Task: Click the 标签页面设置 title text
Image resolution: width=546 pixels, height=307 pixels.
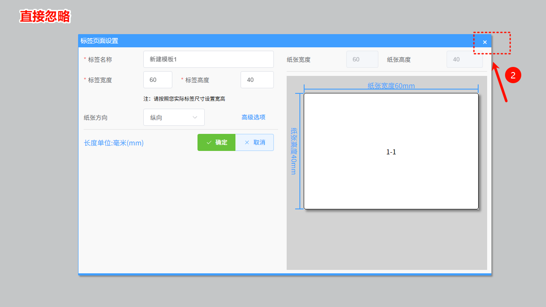Action: click(99, 41)
